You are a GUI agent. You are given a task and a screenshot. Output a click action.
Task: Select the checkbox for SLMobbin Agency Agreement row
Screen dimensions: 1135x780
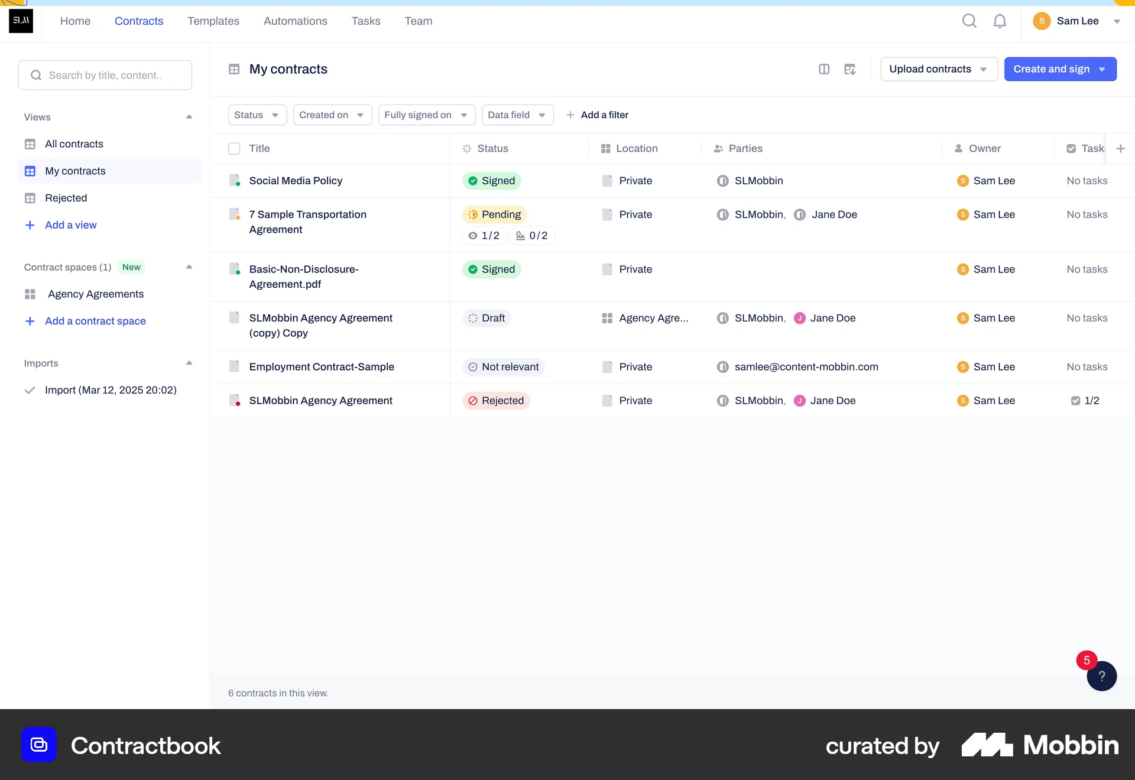[234, 400]
